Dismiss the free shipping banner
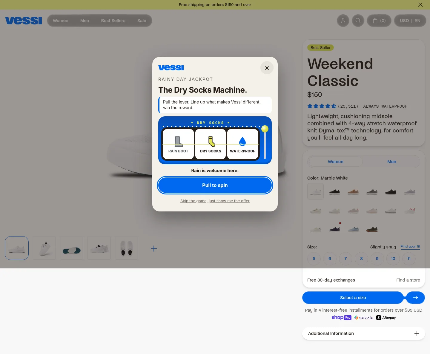430x354 pixels. tap(420, 5)
